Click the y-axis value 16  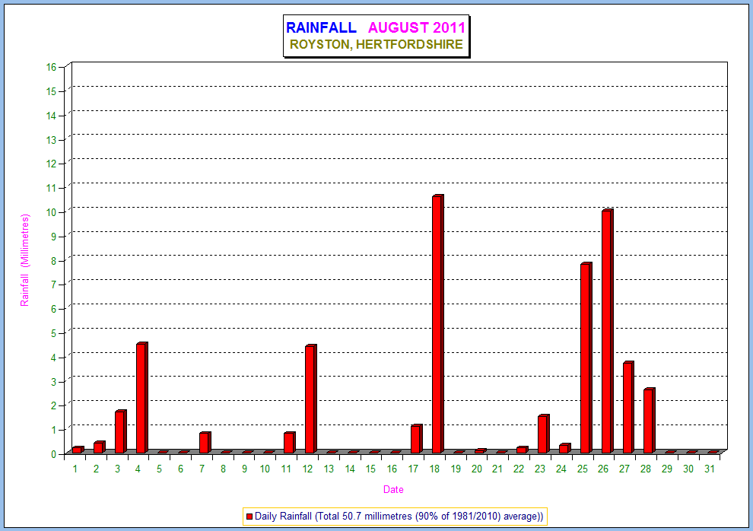pos(52,67)
